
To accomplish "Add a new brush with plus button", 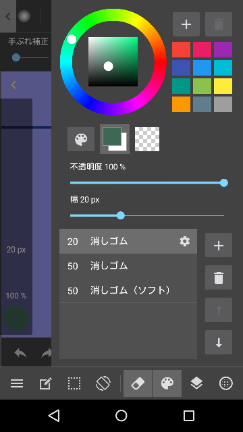I will [219, 245].
